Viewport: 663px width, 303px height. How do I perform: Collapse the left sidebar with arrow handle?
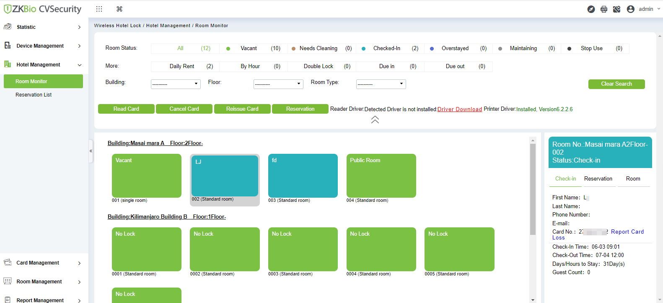coord(91,151)
